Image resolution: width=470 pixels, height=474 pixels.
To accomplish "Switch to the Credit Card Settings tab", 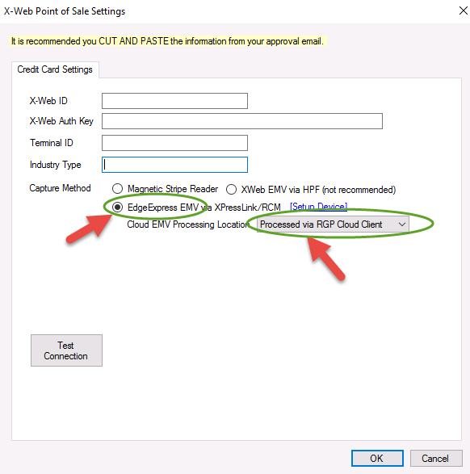I will [55, 69].
